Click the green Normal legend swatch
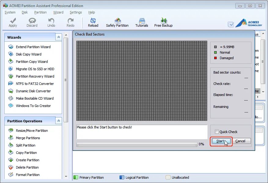 pos(215,52)
